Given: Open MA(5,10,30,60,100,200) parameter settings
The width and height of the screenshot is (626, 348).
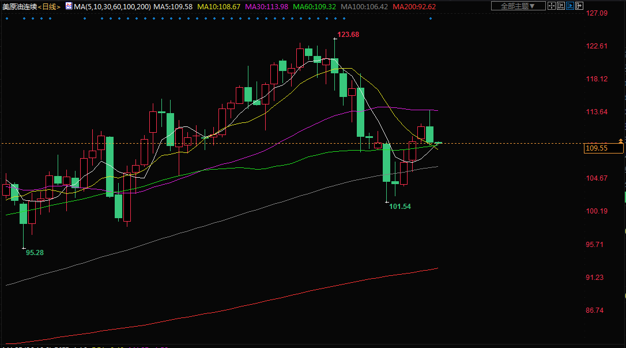Looking at the screenshot, I should [111, 6].
